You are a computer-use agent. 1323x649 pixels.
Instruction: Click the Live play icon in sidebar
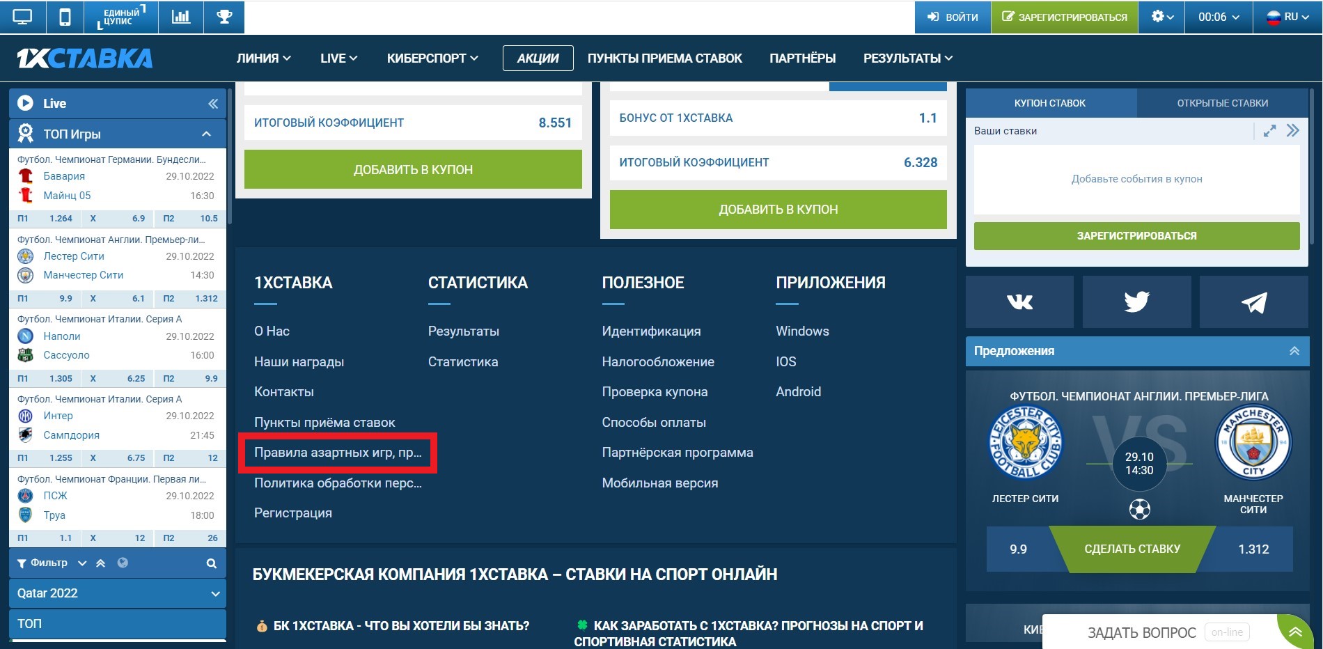[26, 103]
